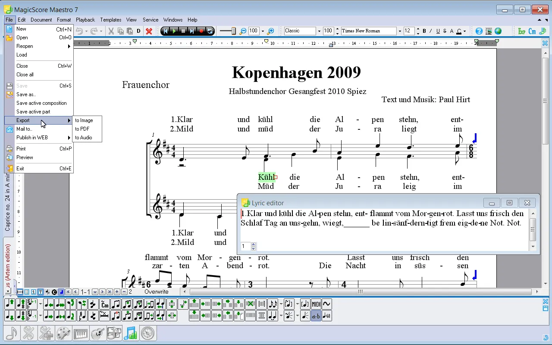This screenshot has height=345, width=552.
Task: Click the zoom-in magnifier icon
Action: click(x=271, y=30)
